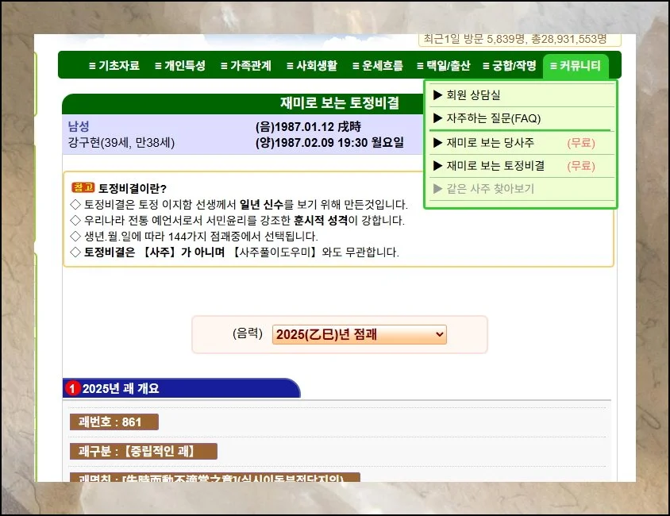Open 자주하는 질문(FAQ) entry
This screenshot has height=516, width=670.
[x=493, y=118]
